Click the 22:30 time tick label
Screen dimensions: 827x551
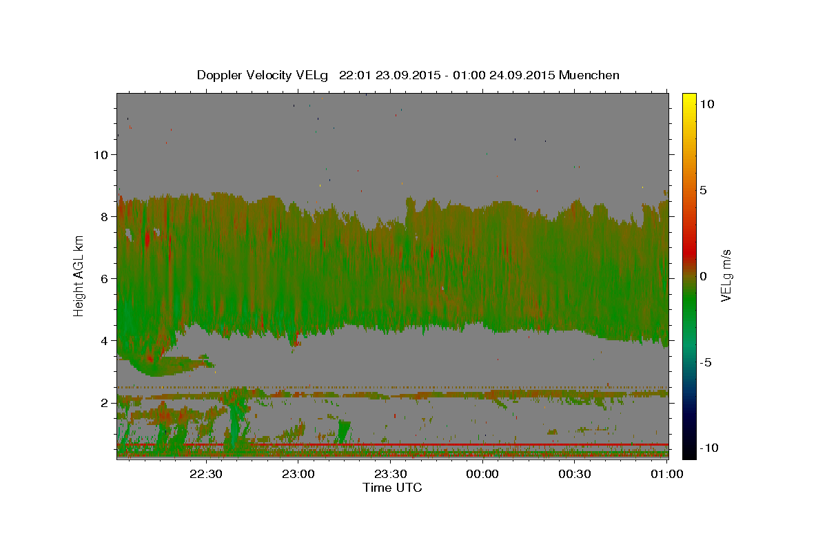click(x=207, y=474)
